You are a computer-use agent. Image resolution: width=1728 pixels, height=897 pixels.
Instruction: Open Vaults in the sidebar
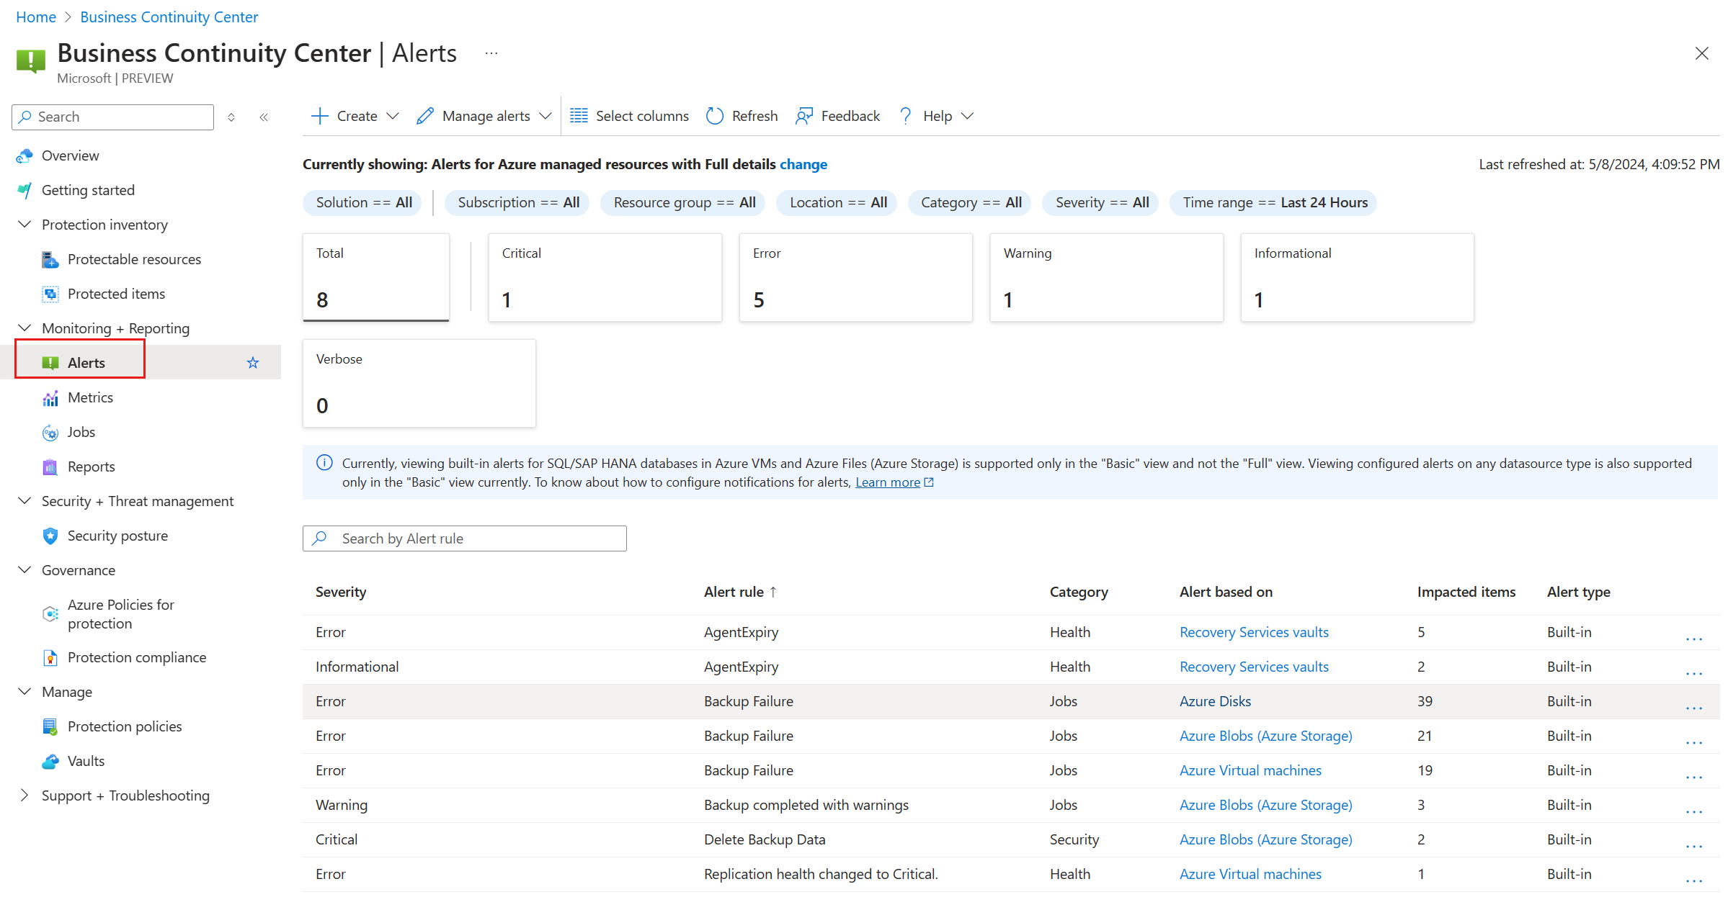pyautogui.click(x=86, y=761)
